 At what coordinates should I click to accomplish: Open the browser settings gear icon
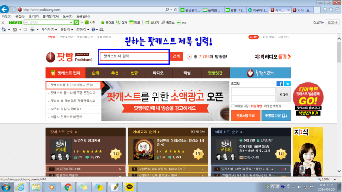click(337, 9)
